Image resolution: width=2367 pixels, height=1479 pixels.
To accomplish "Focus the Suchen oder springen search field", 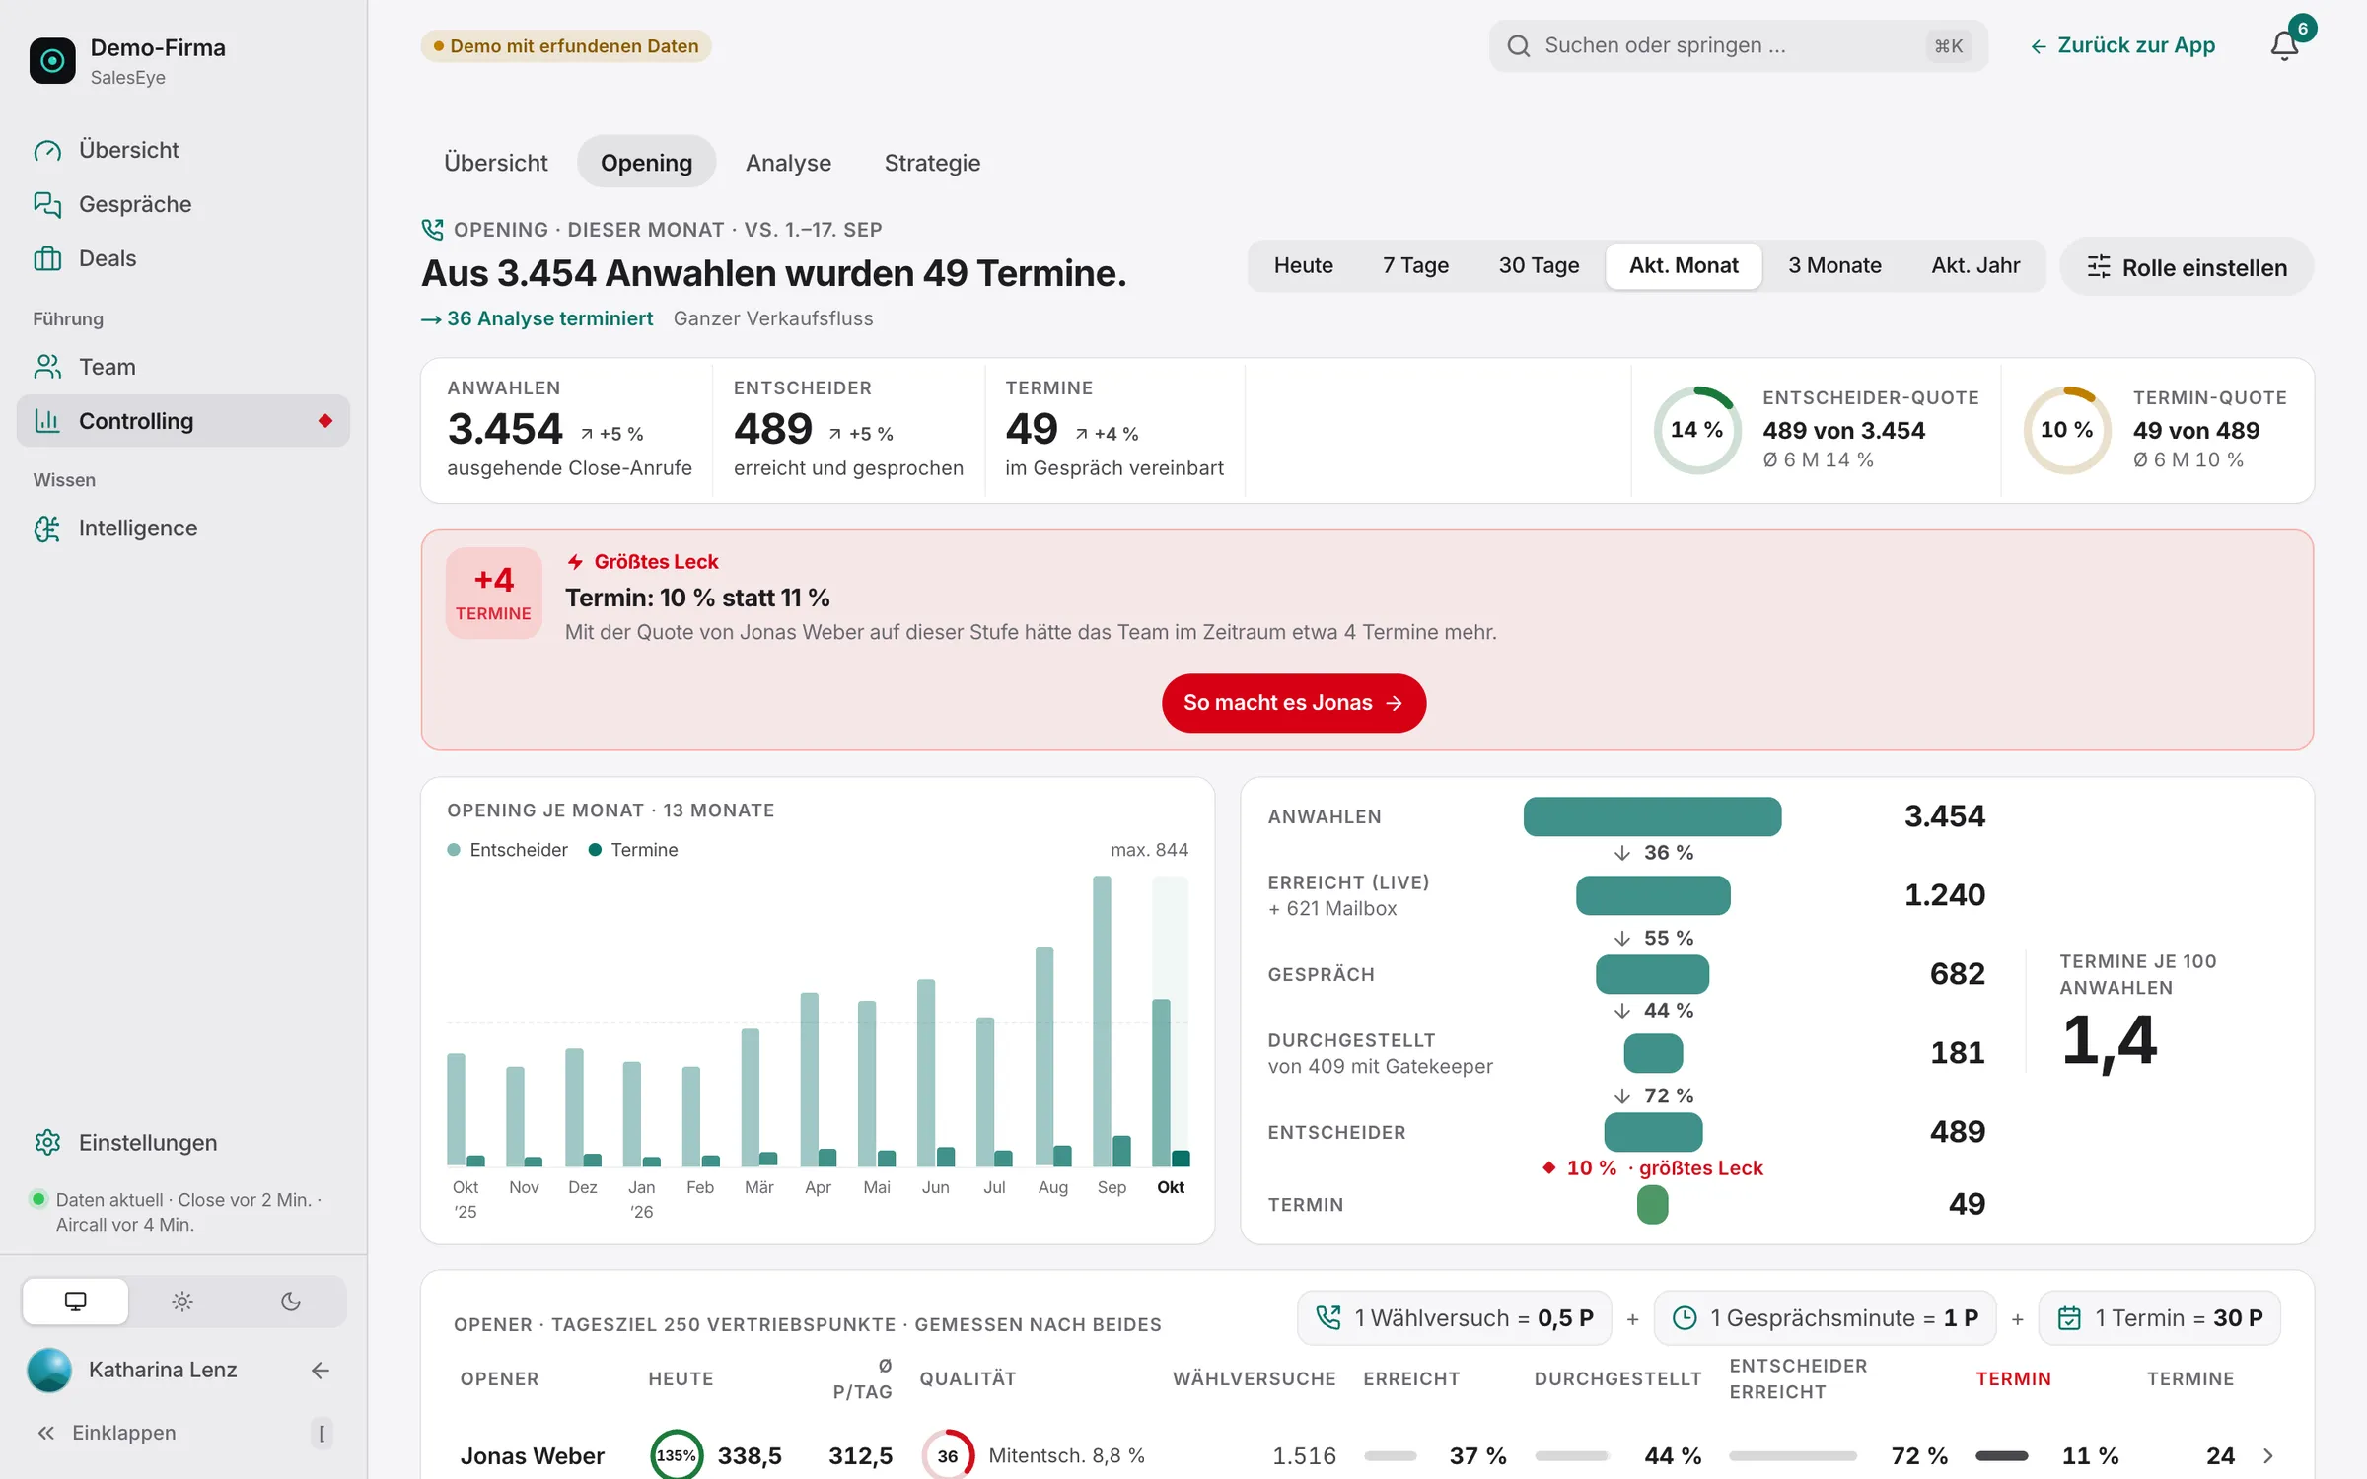I will pos(1738,46).
